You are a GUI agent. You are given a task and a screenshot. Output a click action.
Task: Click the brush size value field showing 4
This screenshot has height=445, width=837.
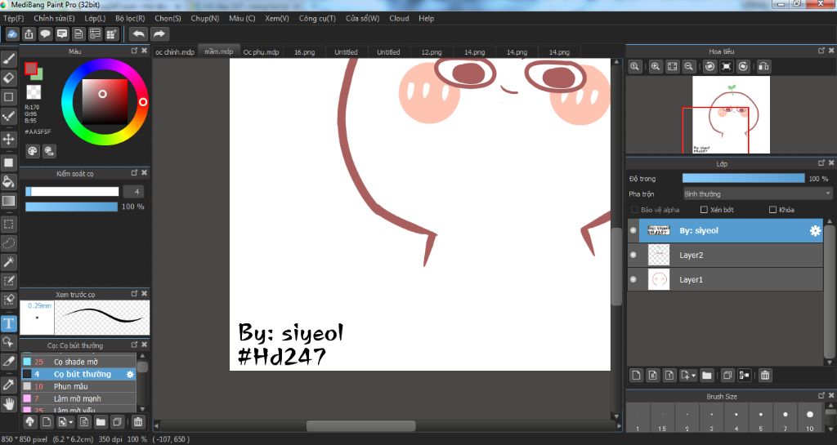coord(134,192)
